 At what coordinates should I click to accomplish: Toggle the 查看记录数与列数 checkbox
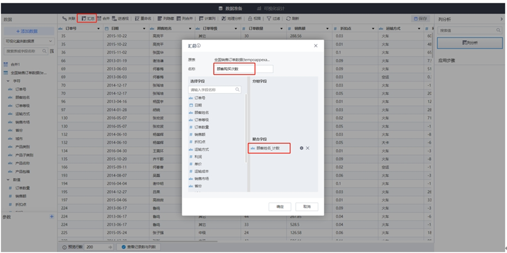(x=118, y=247)
